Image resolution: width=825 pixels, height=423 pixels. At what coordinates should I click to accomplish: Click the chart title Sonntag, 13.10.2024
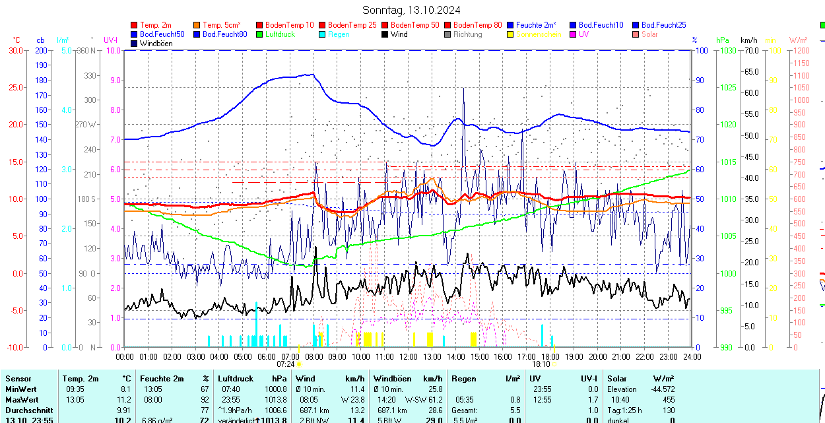pos(412,10)
